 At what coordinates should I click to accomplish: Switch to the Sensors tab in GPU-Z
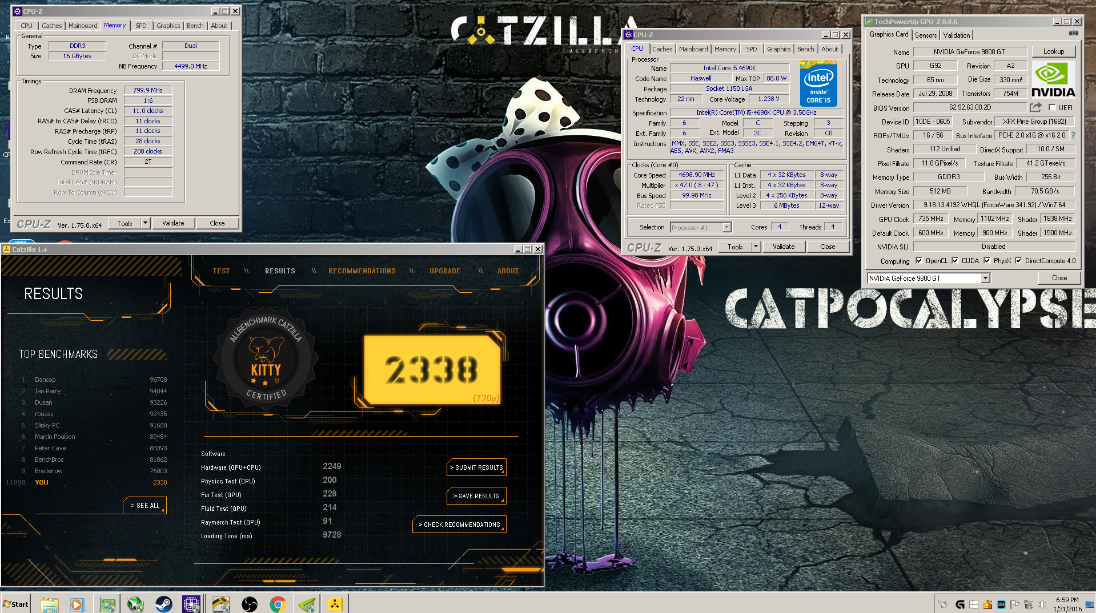(926, 35)
